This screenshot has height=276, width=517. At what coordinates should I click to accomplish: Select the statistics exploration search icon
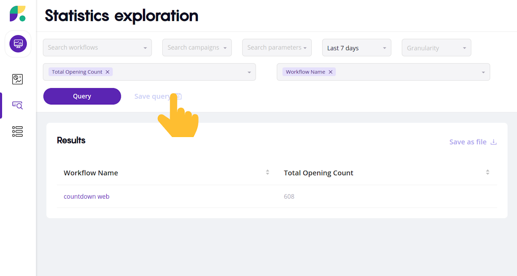(x=18, y=106)
